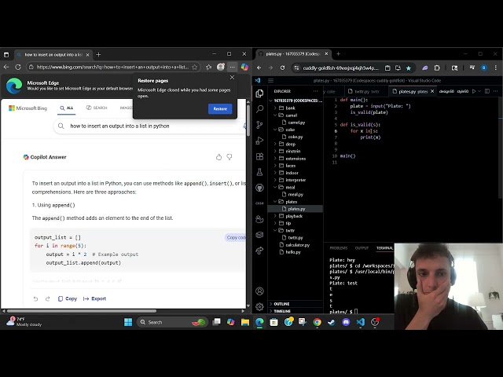The image size is (503, 377).
Task: Open the Windows Start button
Action: [x=128, y=322]
